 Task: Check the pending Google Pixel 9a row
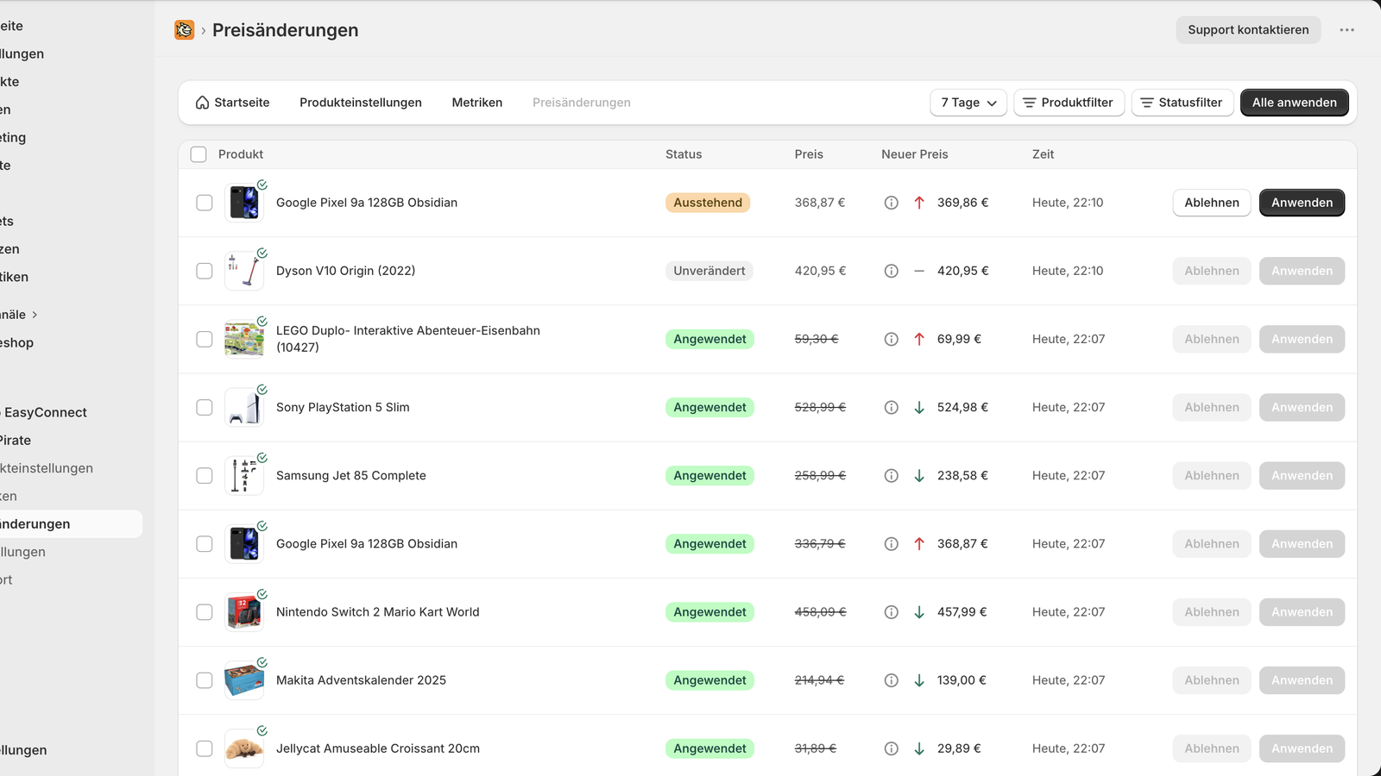(205, 203)
